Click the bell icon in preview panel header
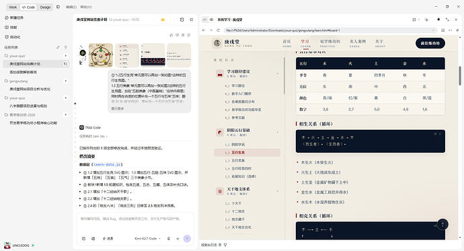The width and height of the screenshot is (464, 251). tap(438, 20)
